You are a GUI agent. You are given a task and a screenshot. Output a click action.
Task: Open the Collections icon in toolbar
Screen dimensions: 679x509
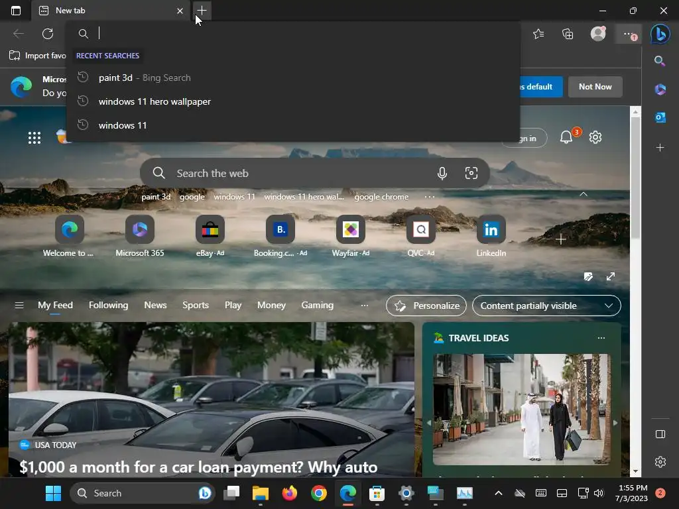point(568,34)
